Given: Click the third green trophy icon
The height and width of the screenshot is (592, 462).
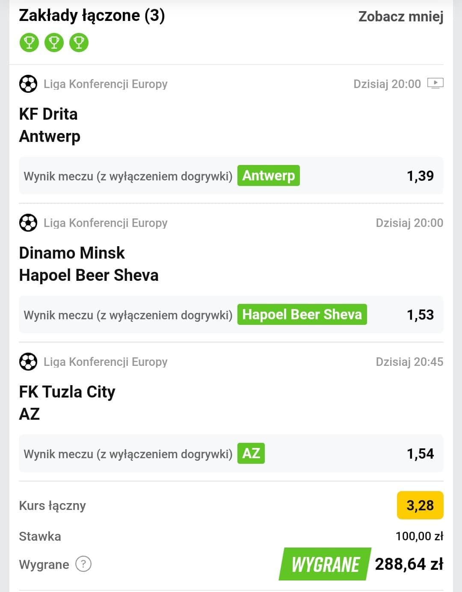Looking at the screenshot, I should coord(79,42).
